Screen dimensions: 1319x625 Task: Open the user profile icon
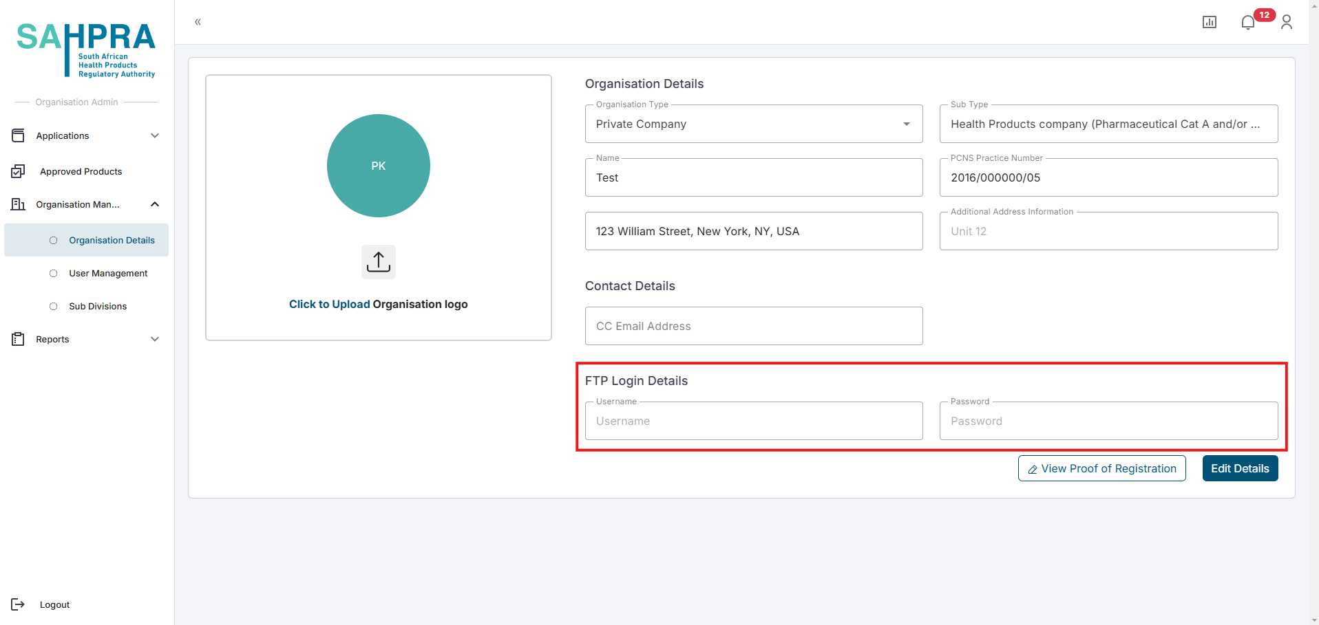1286,22
